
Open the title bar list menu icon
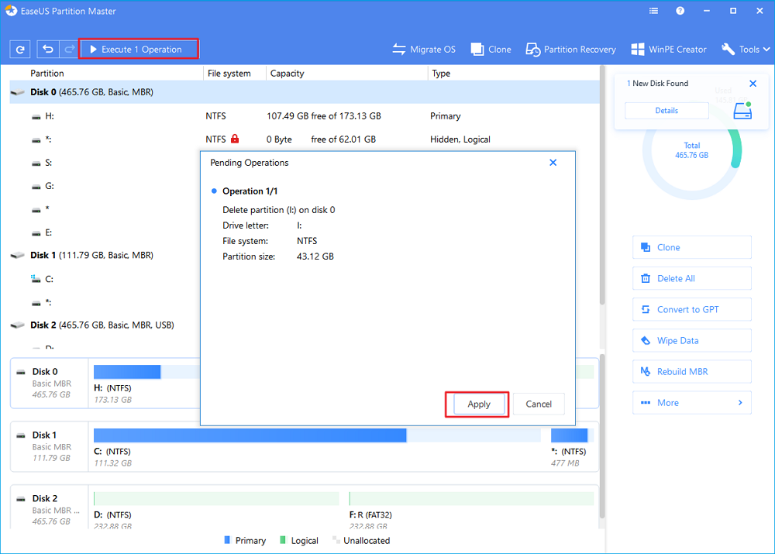pos(653,11)
